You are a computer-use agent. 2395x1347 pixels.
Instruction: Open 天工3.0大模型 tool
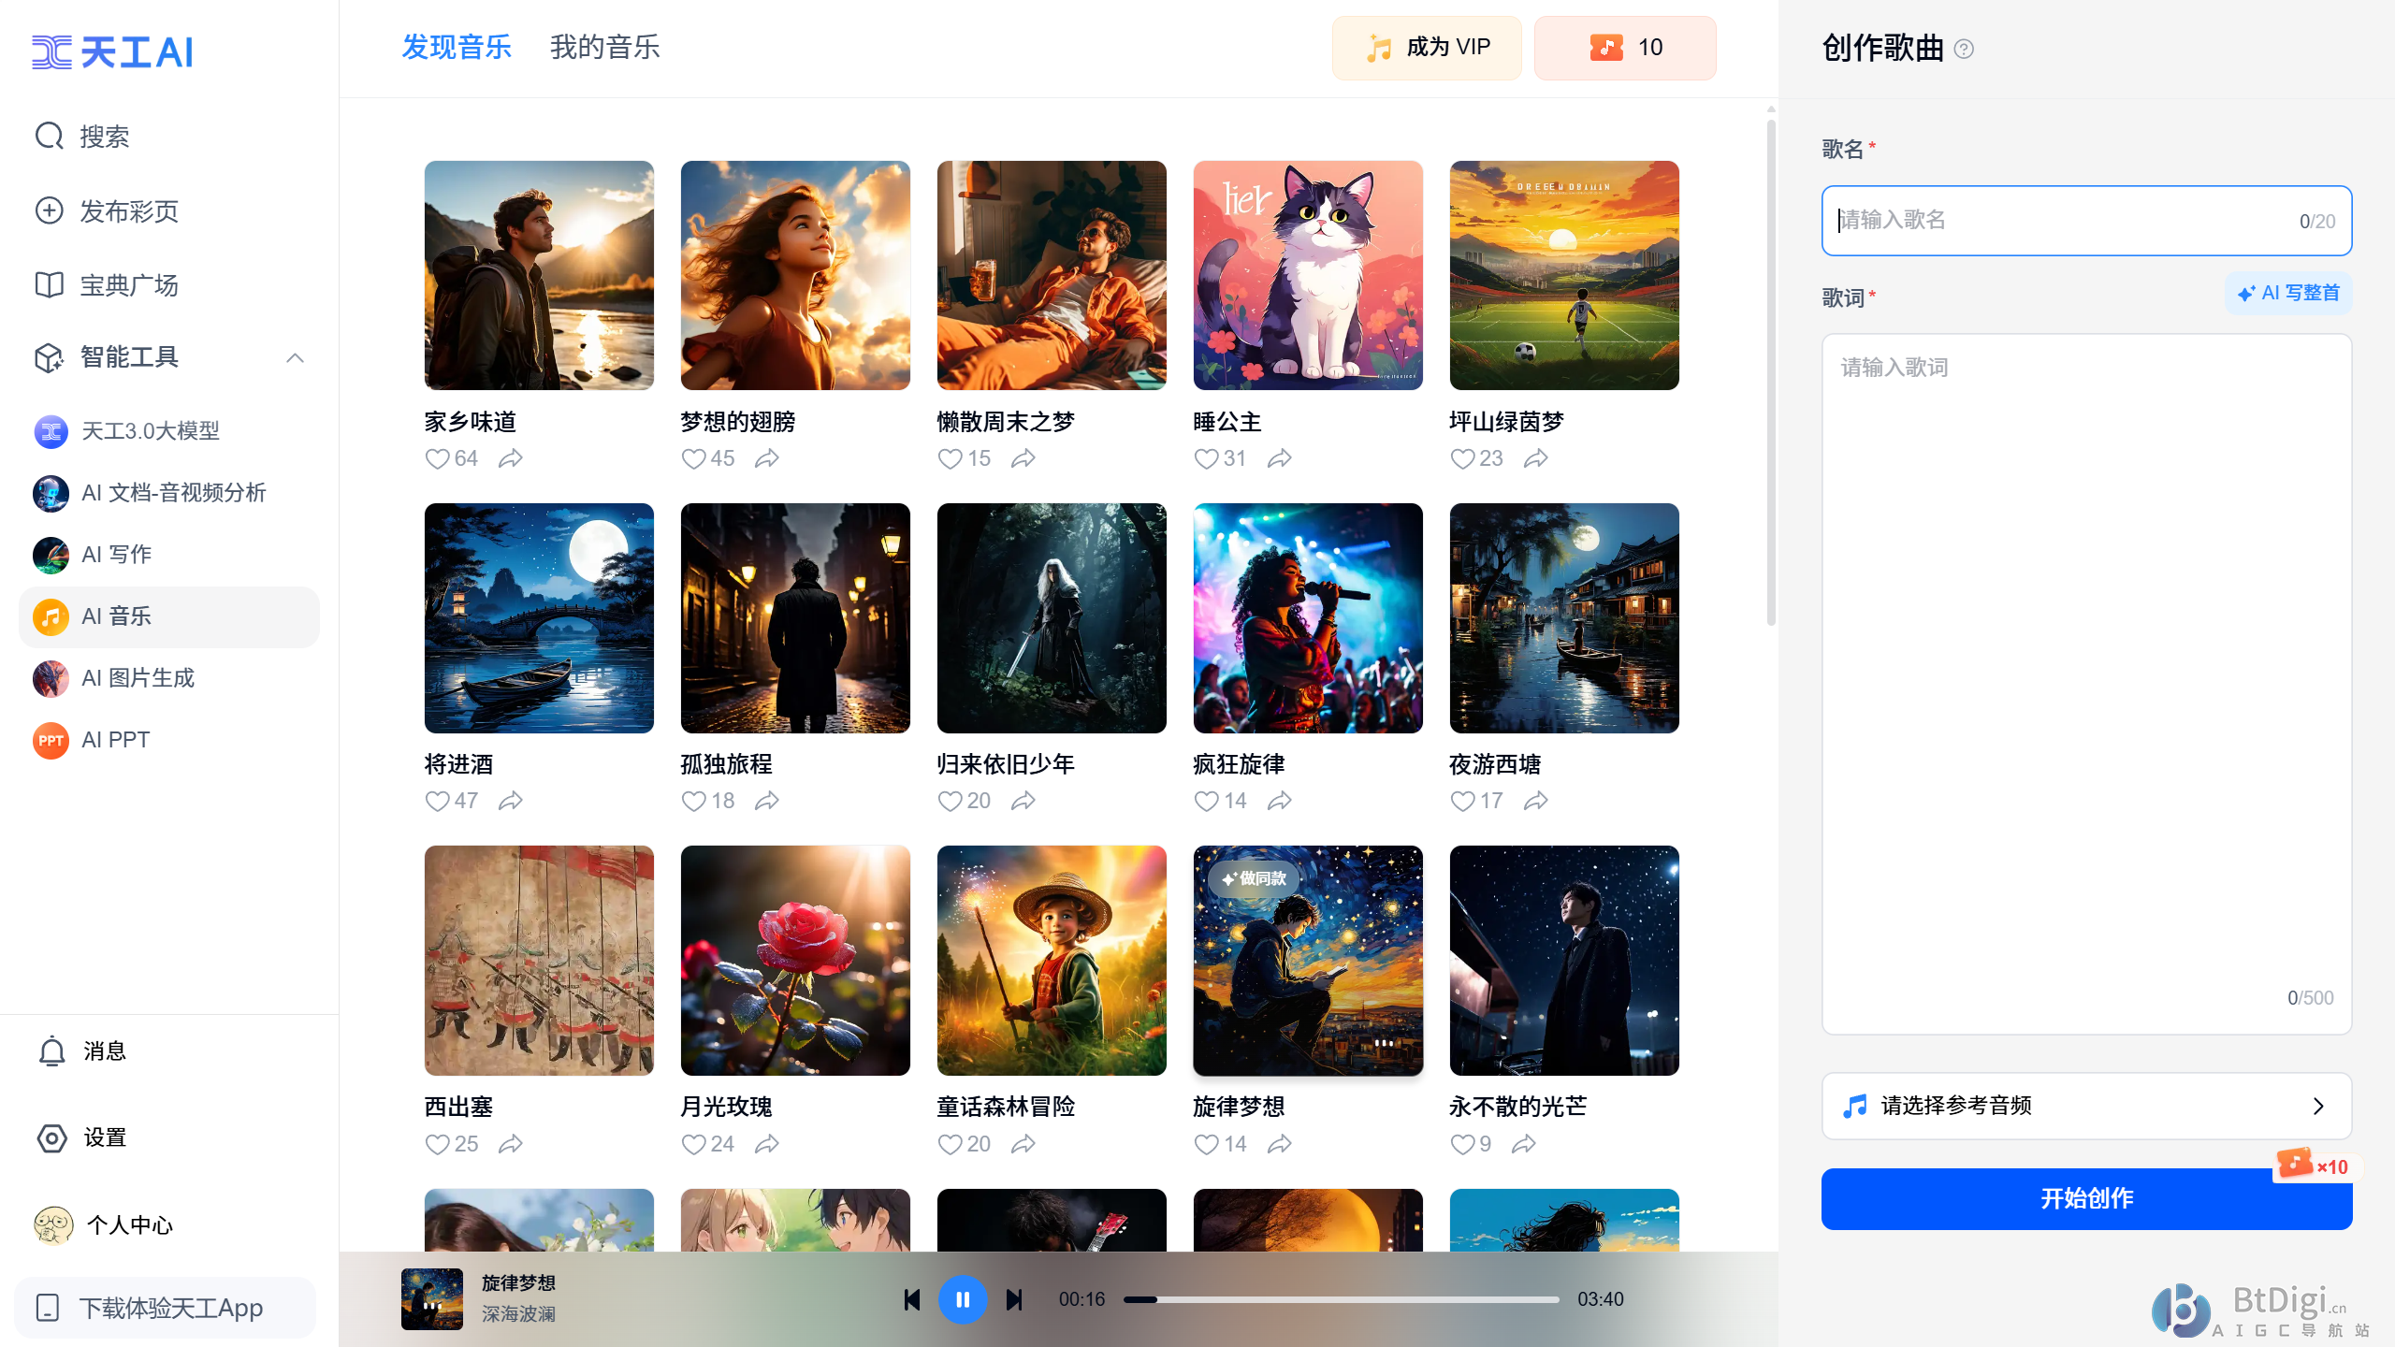click(127, 431)
